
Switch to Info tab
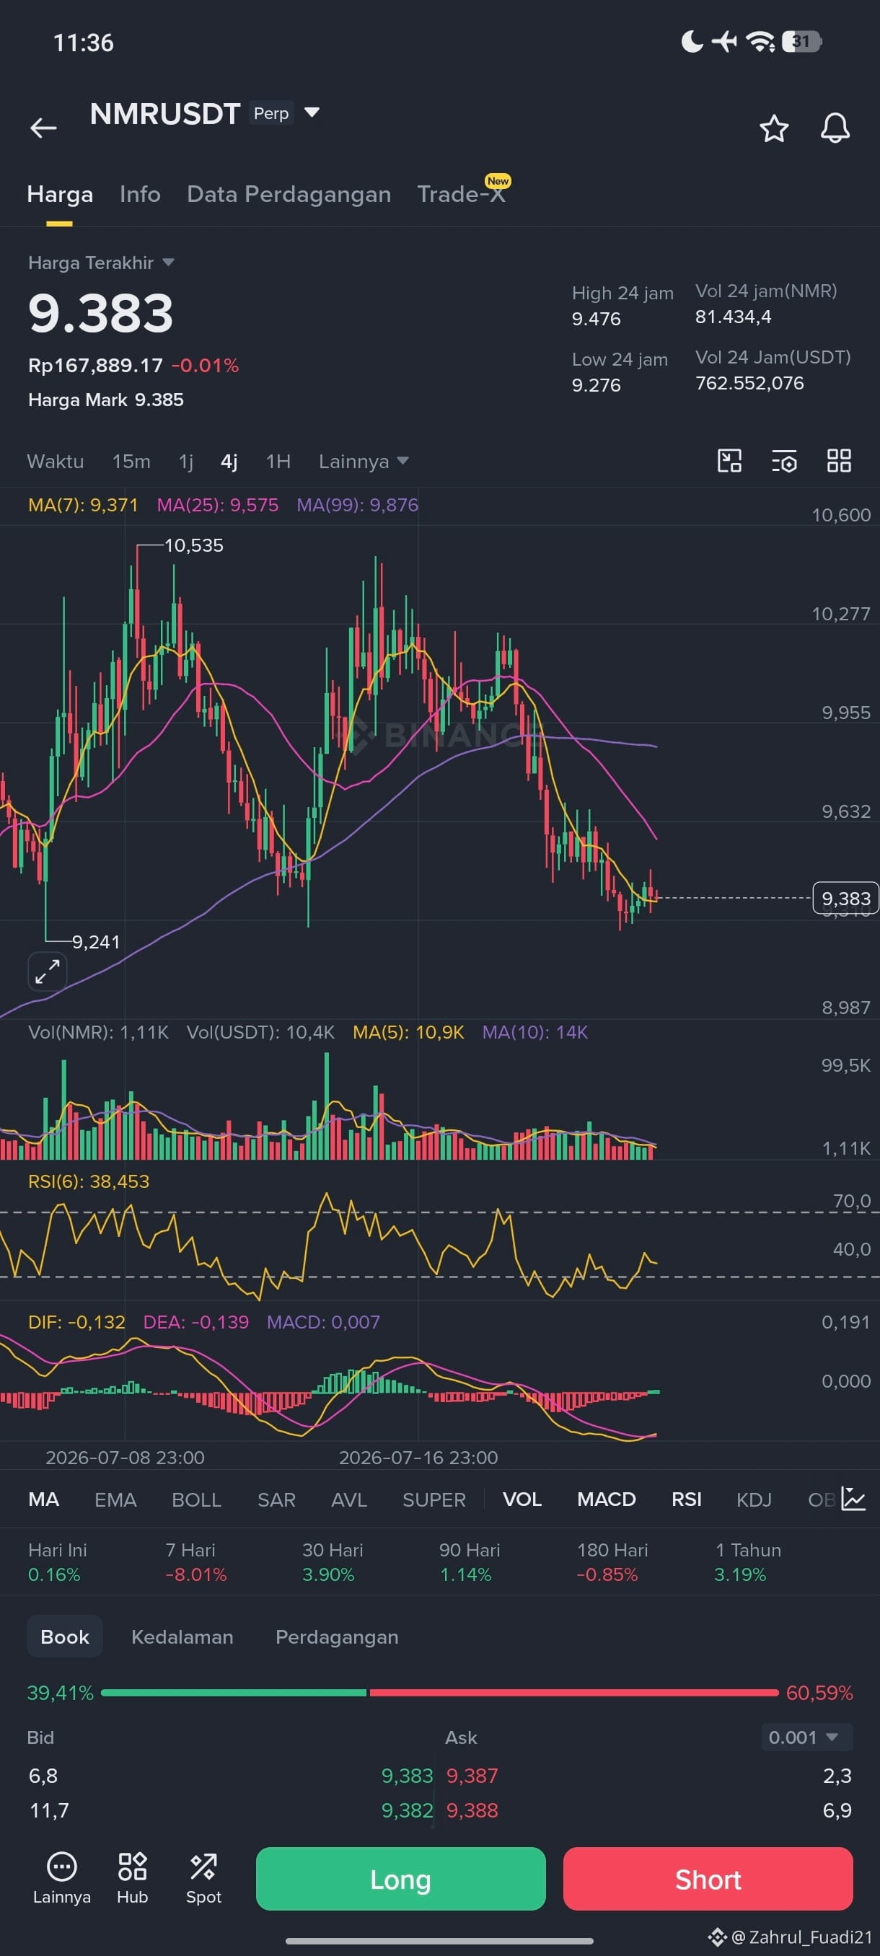141,195
